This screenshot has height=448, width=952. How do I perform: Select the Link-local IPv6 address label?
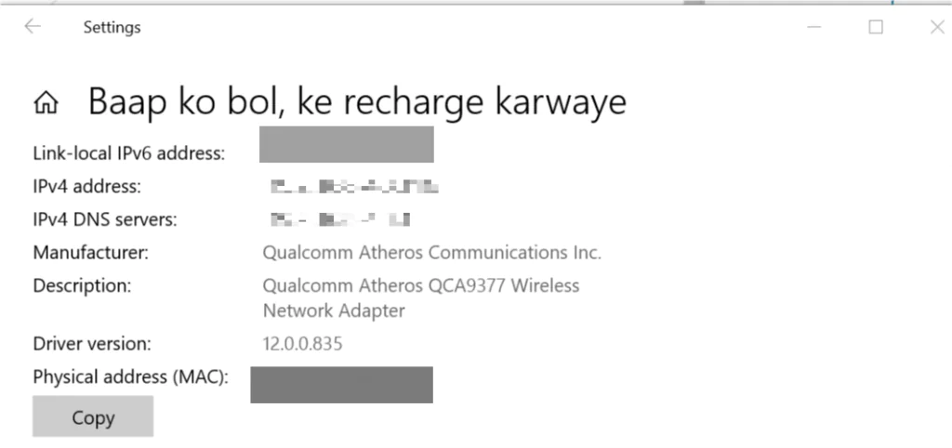point(129,153)
